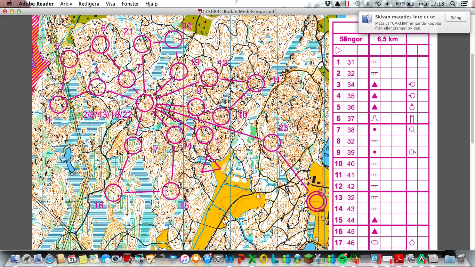Image resolution: width=475 pixels, height=267 pixels.
Task: Launch Microsoft Word from the Dock
Action: pos(230,259)
